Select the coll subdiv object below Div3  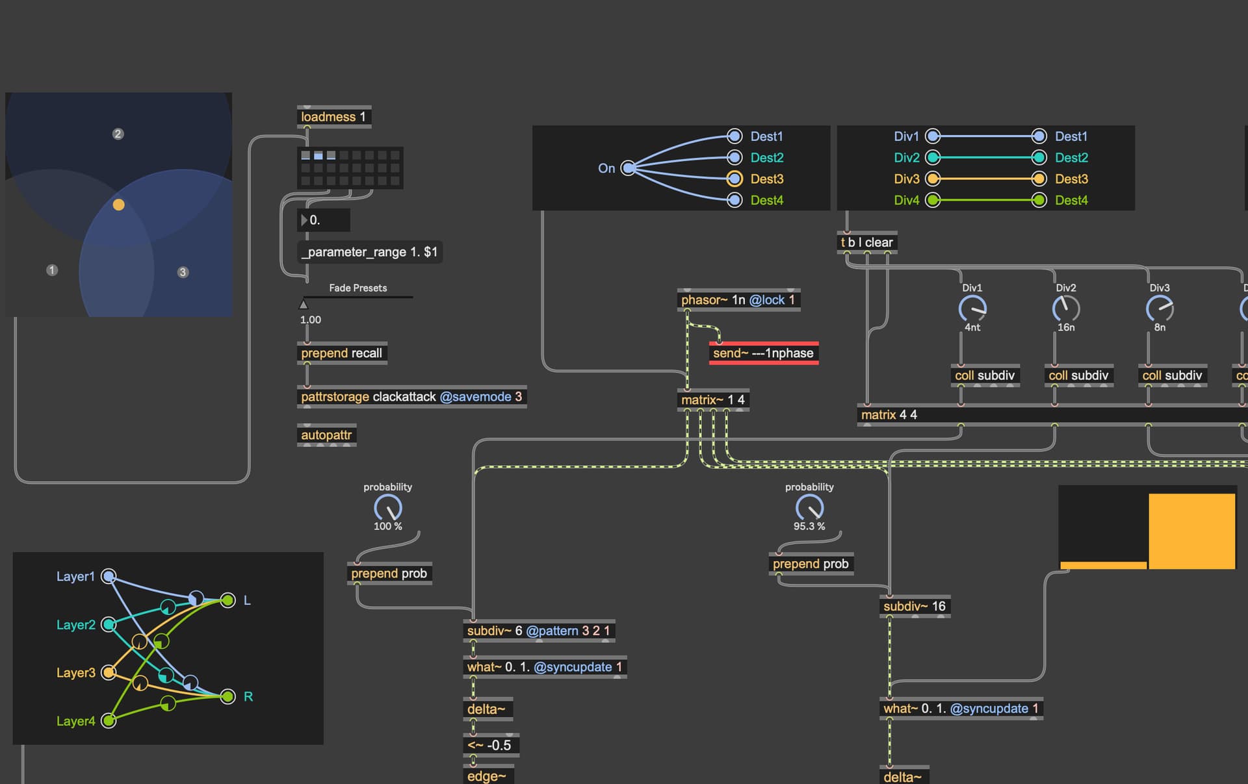pyautogui.click(x=1172, y=375)
